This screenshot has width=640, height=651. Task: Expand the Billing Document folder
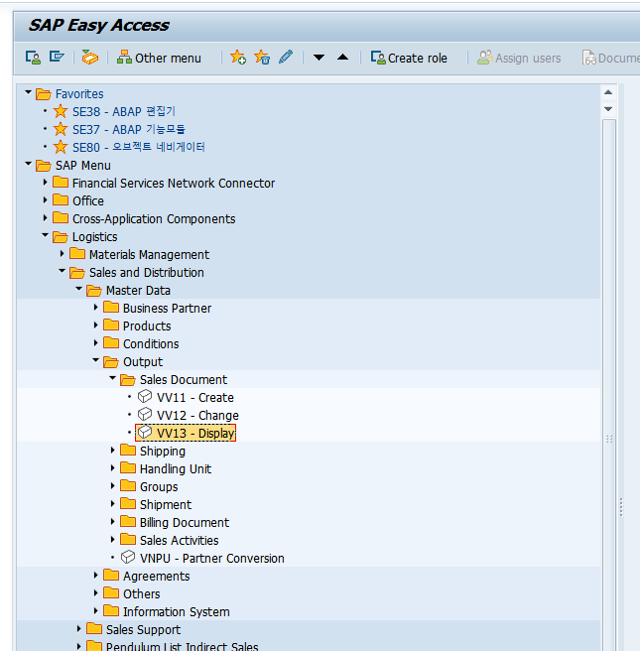tap(112, 521)
